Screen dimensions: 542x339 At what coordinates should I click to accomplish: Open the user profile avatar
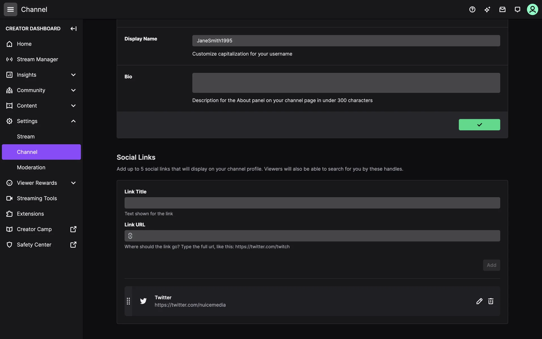pos(532,10)
